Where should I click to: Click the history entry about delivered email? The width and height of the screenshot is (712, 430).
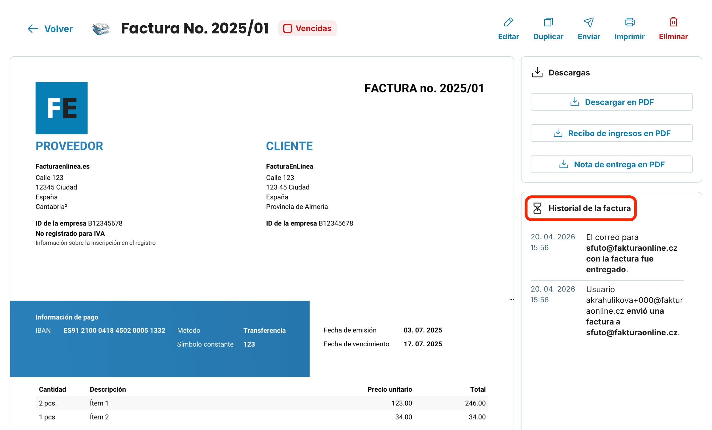tap(607, 253)
